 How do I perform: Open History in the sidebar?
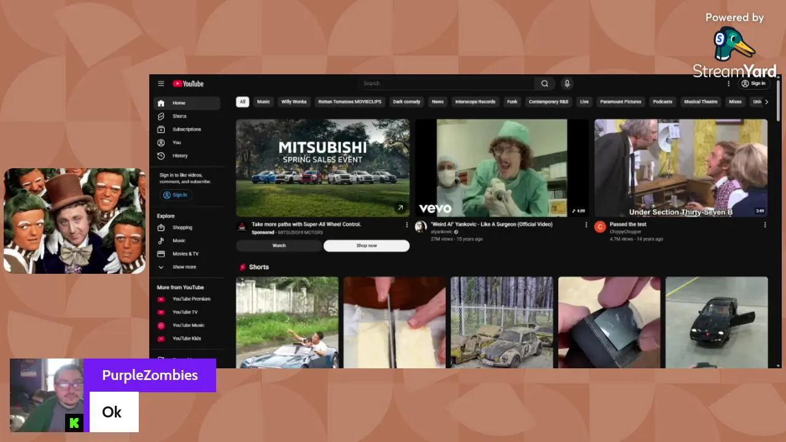click(x=187, y=156)
